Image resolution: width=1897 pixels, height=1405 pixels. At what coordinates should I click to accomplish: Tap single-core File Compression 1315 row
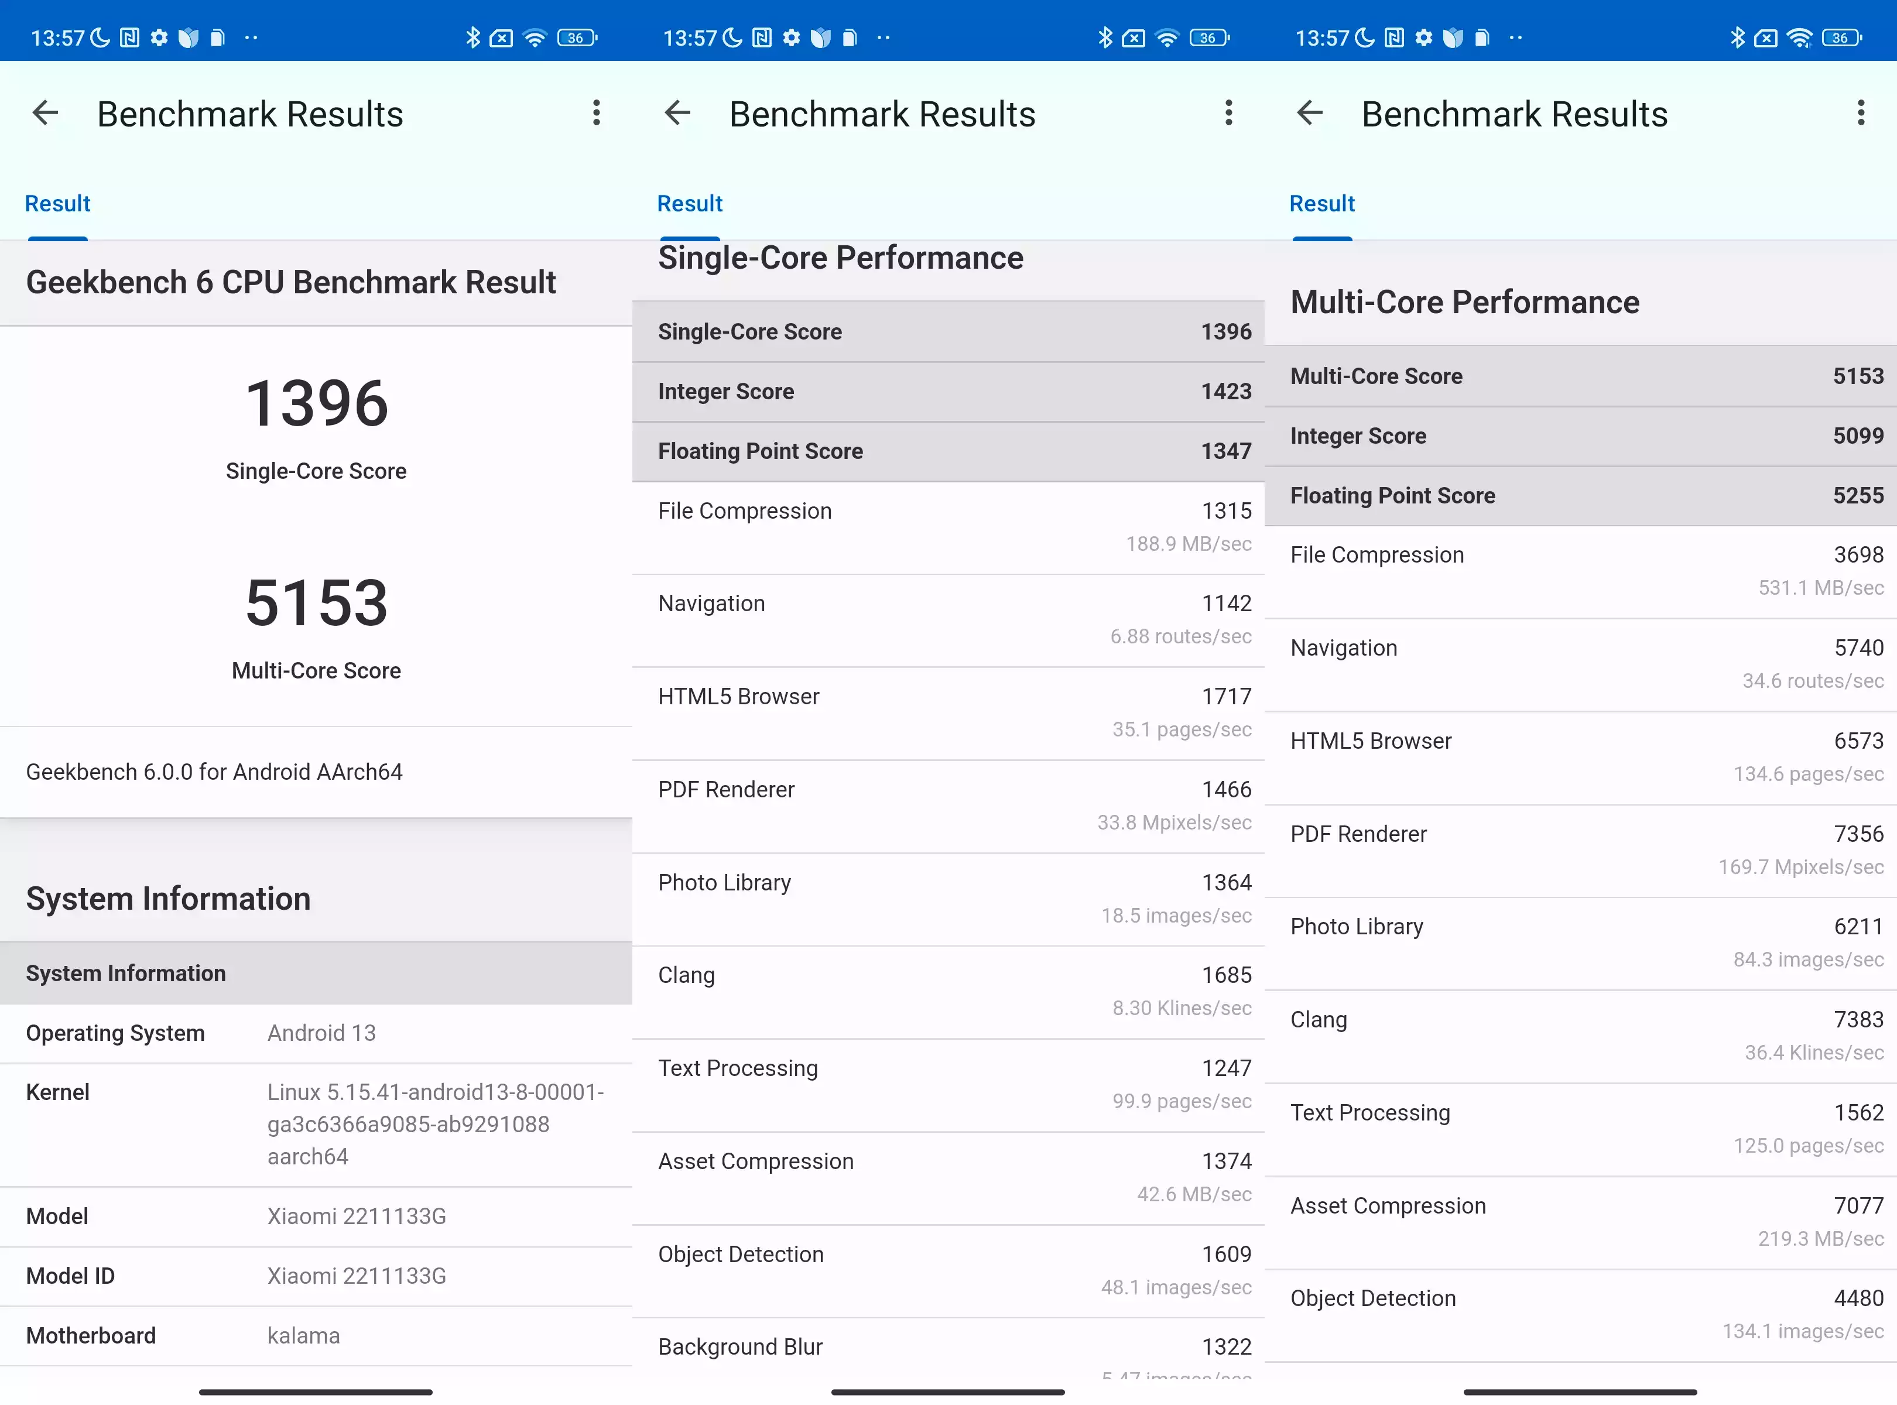click(948, 527)
